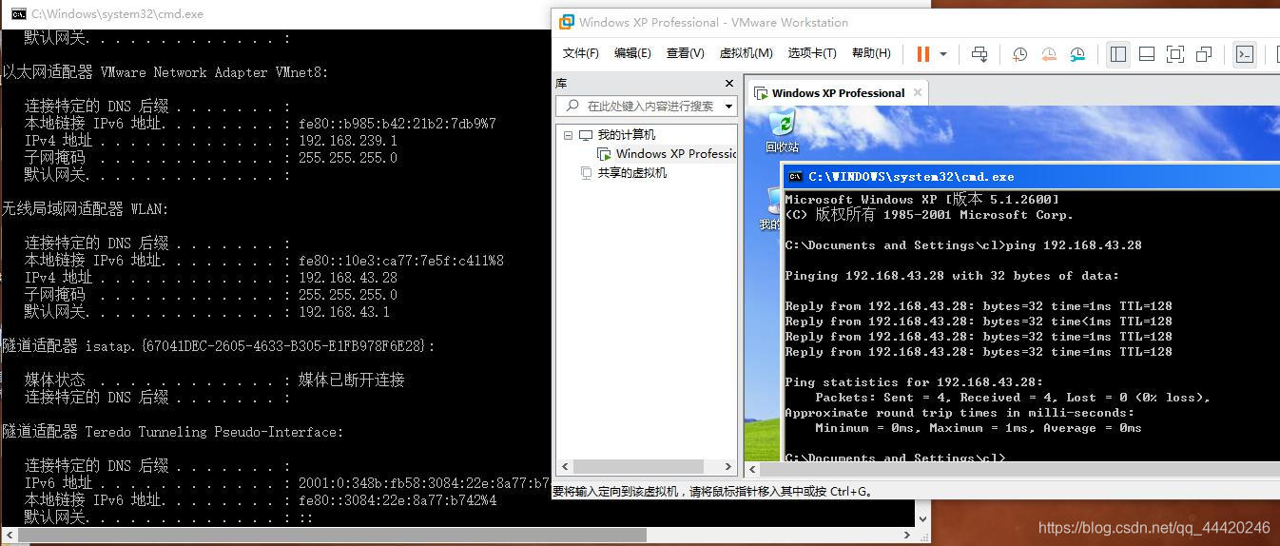Viewport: 1280px width, 546px height.
Task: Click the XP guest cmd.exe title bar icon
Action: [x=795, y=176]
